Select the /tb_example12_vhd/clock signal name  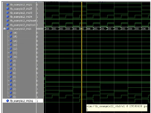click(x=23, y=25)
